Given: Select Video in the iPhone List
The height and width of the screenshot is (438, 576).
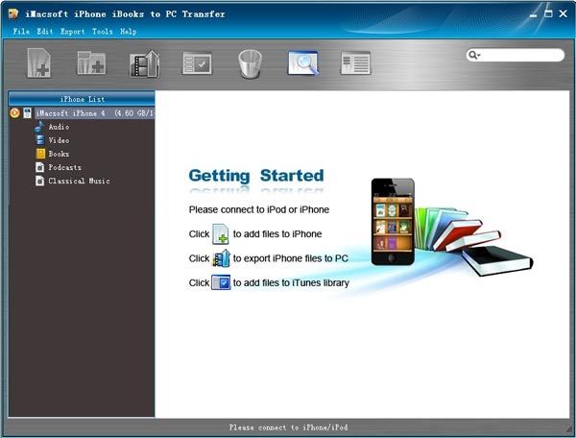Looking at the screenshot, I should (59, 140).
